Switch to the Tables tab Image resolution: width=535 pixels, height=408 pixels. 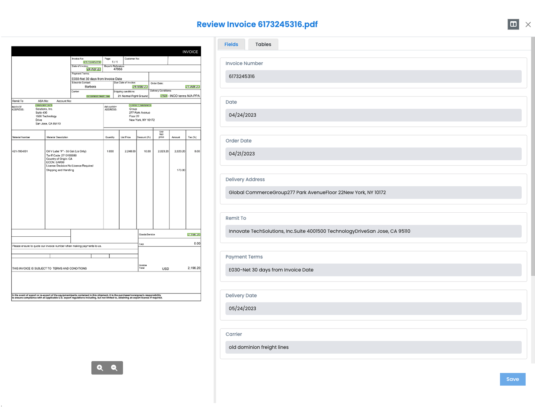pos(263,45)
